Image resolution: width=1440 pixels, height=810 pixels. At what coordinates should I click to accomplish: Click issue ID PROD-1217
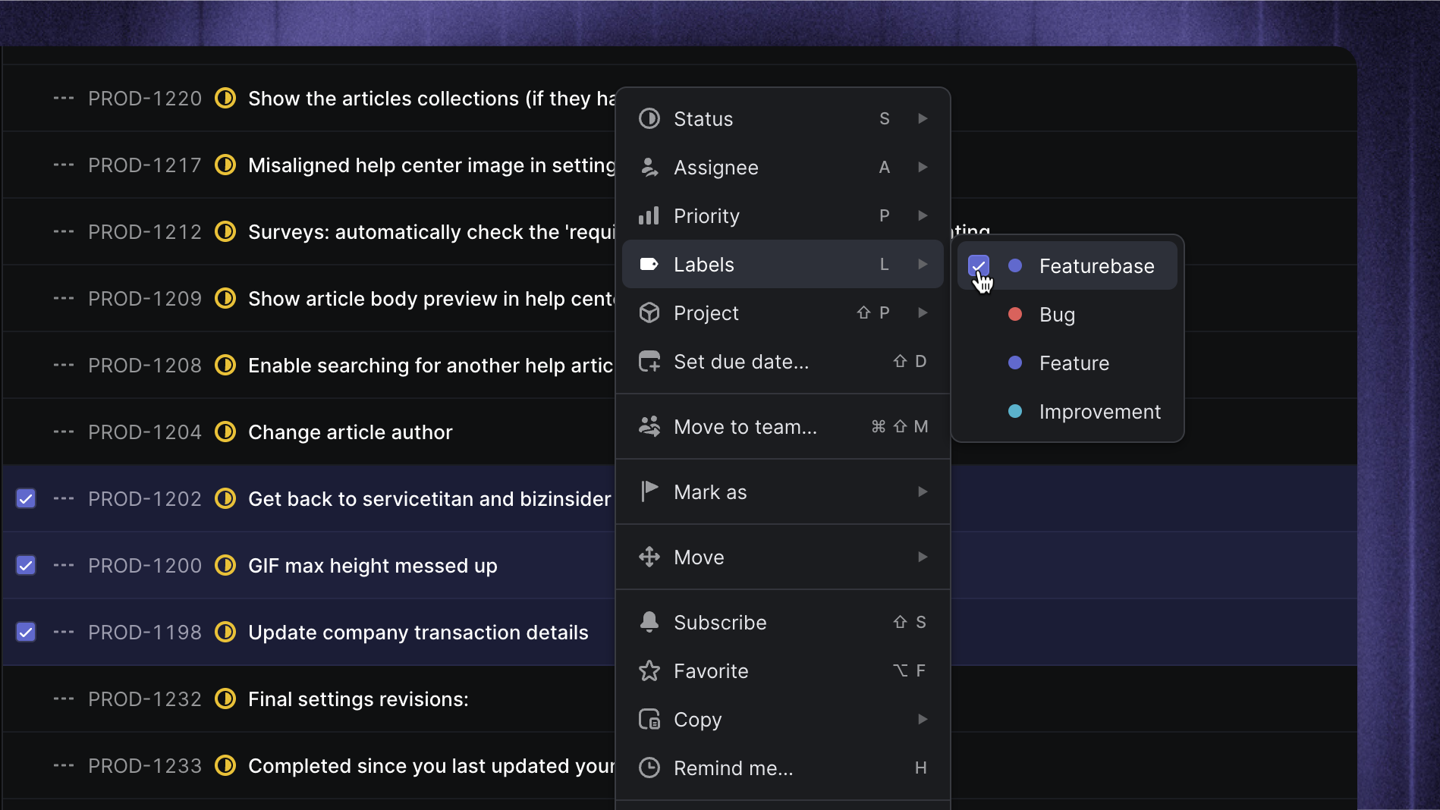point(145,165)
